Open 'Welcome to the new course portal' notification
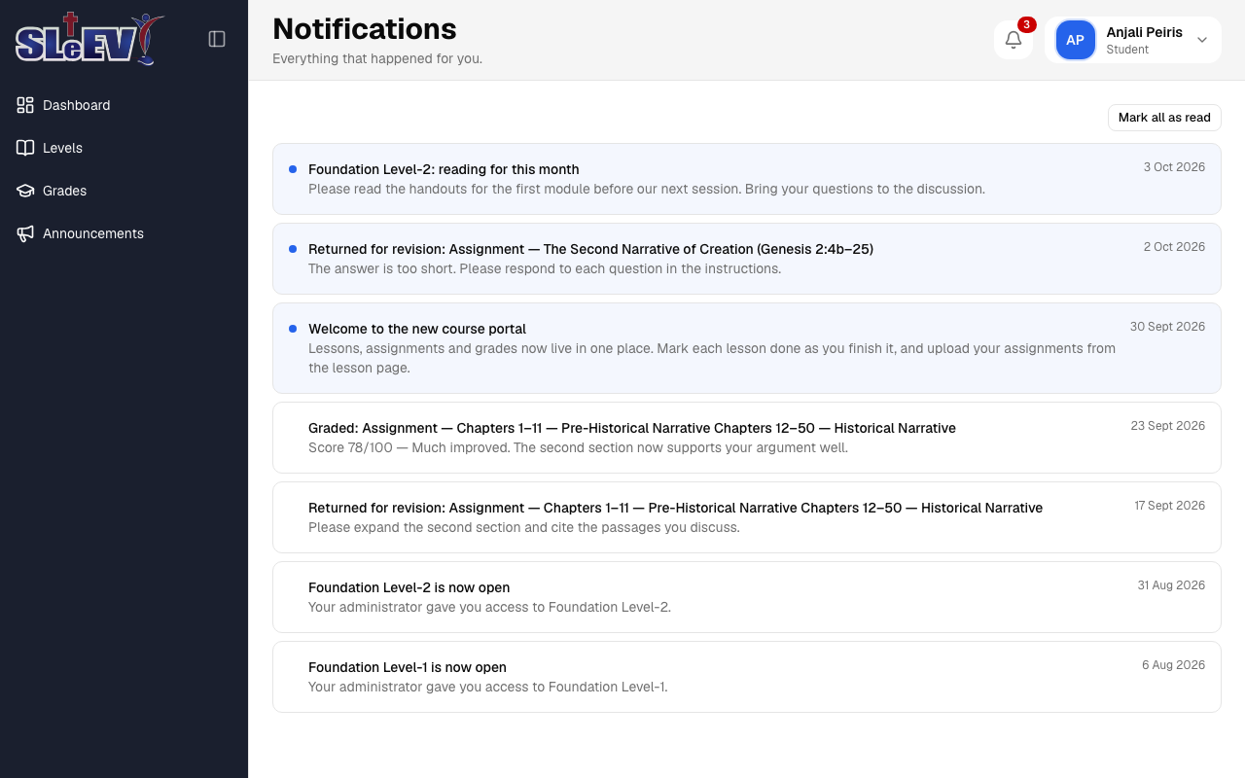Viewport: 1245px width, 778px height. coord(746,348)
